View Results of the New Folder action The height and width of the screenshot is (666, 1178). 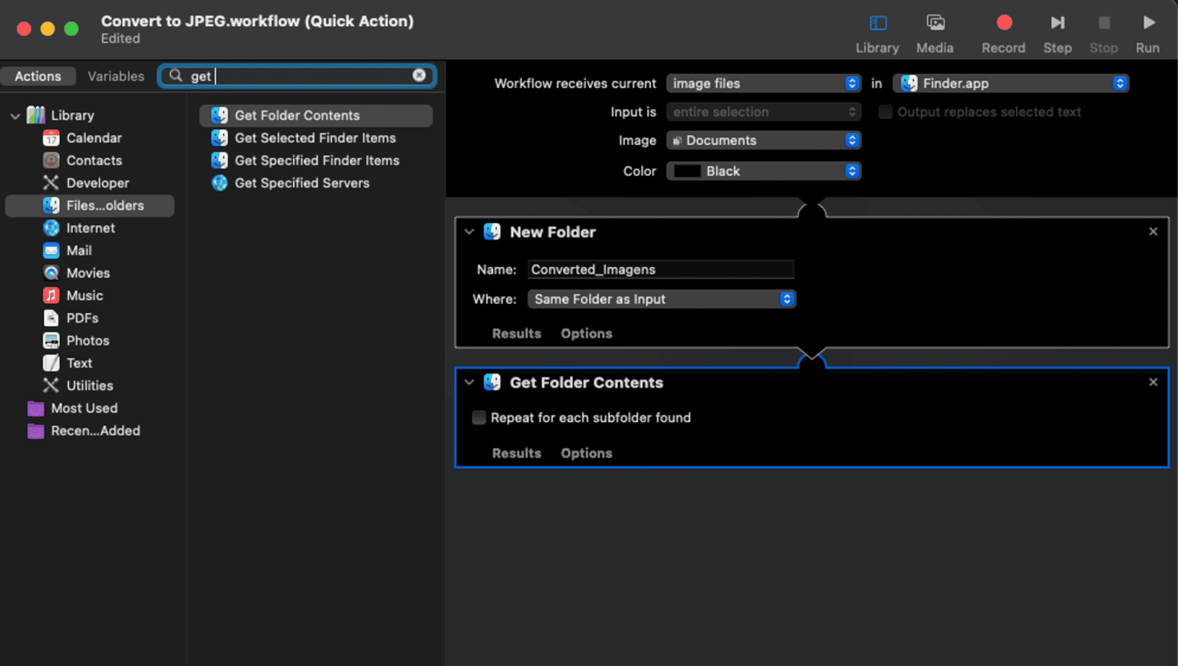pos(515,333)
